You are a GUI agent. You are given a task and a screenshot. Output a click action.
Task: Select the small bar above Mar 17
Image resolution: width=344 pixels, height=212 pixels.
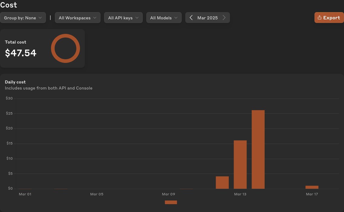(312, 187)
